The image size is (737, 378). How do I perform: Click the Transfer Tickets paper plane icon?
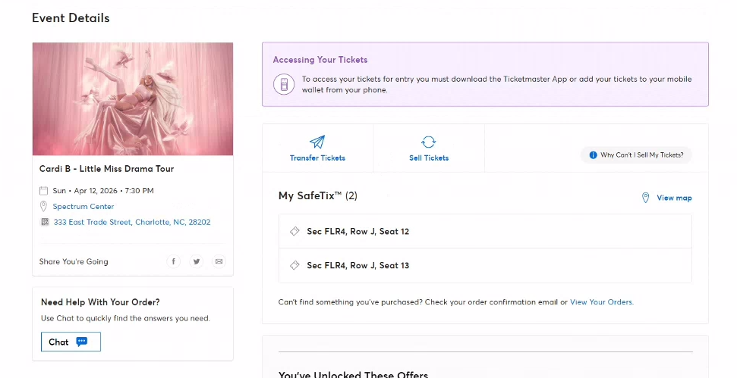point(317,142)
